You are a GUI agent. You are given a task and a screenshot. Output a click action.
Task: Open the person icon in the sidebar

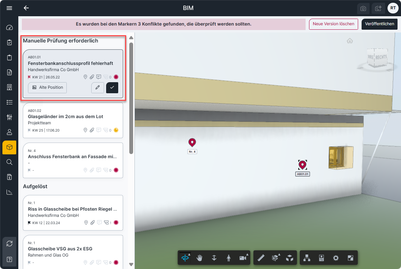[9, 132]
